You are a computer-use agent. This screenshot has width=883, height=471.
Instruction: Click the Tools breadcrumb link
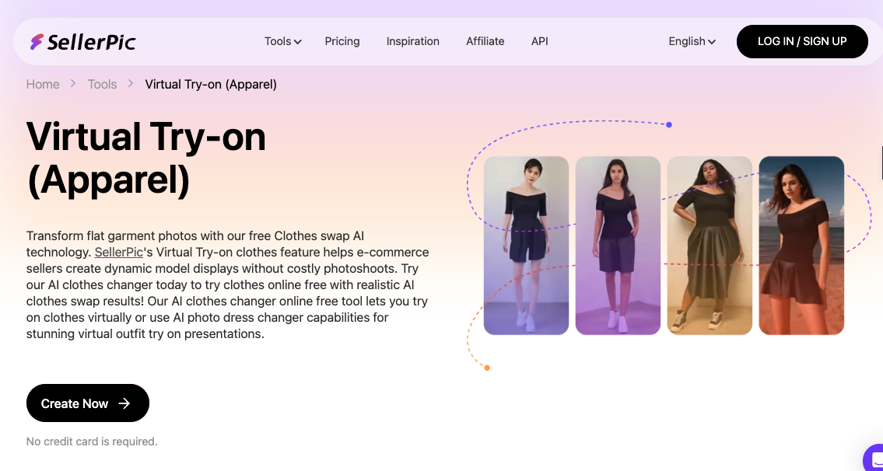(x=102, y=84)
